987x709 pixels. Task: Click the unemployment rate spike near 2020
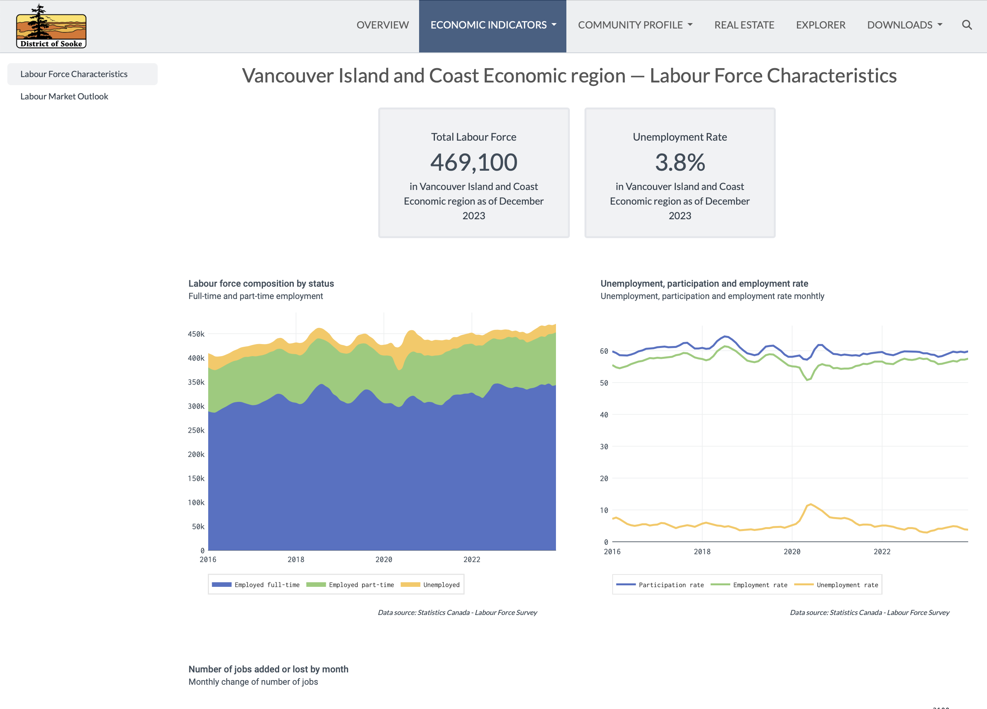tap(810, 504)
